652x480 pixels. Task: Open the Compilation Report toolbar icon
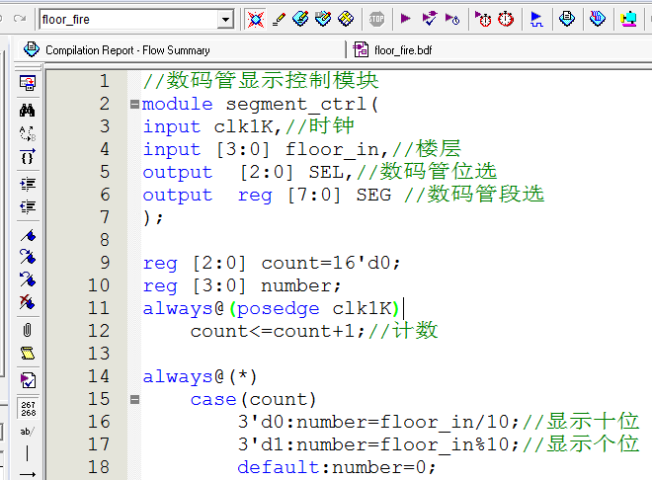click(567, 19)
